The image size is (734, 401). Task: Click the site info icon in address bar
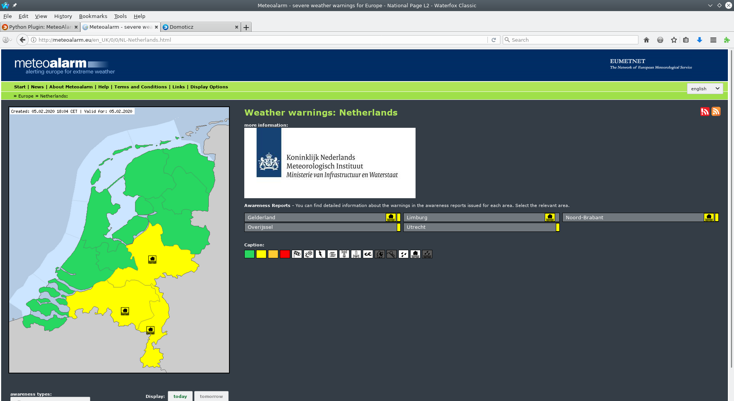[x=34, y=40]
